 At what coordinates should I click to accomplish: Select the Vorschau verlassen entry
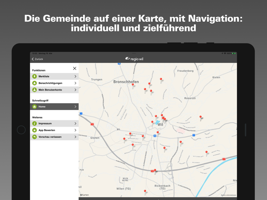pyautogui.click(x=54, y=137)
